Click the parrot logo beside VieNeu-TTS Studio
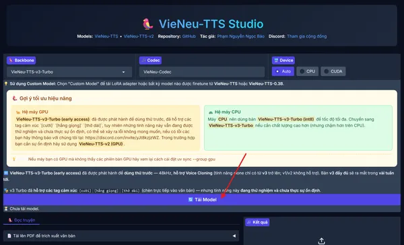Viewport: 404px width, 245px height. click(147, 24)
